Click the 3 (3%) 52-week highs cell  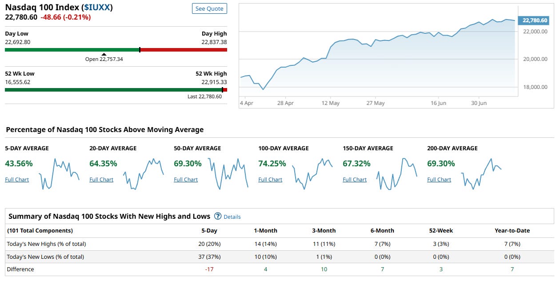pyautogui.click(x=440, y=244)
